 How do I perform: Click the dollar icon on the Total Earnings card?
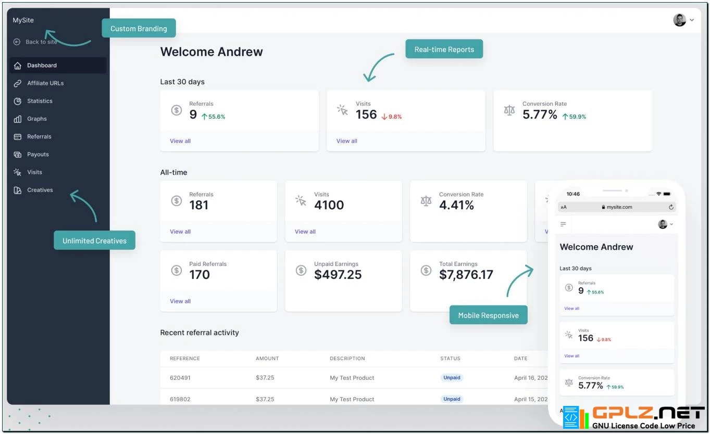(x=426, y=270)
